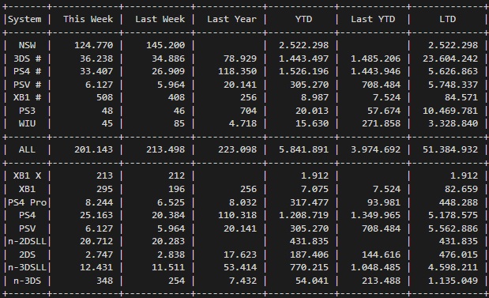Select the ALL totals row label
The width and height of the screenshot is (489, 298).
[x=27, y=149]
